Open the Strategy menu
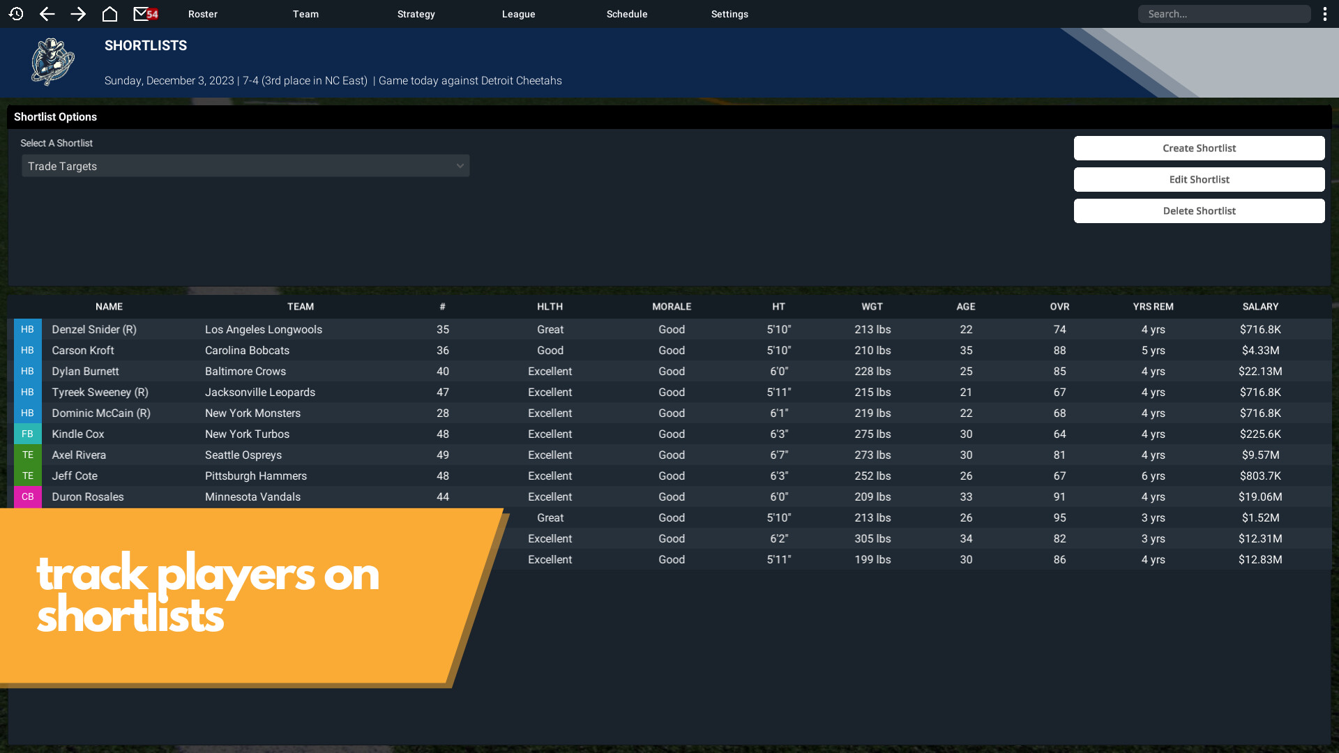The height and width of the screenshot is (753, 1339). point(416,14)
